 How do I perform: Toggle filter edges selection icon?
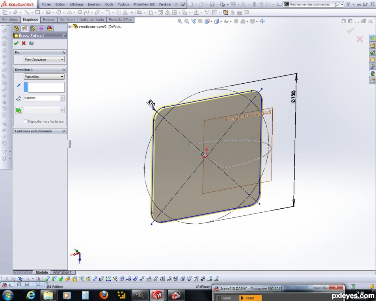pyautogui.click(x=54, y=279)
